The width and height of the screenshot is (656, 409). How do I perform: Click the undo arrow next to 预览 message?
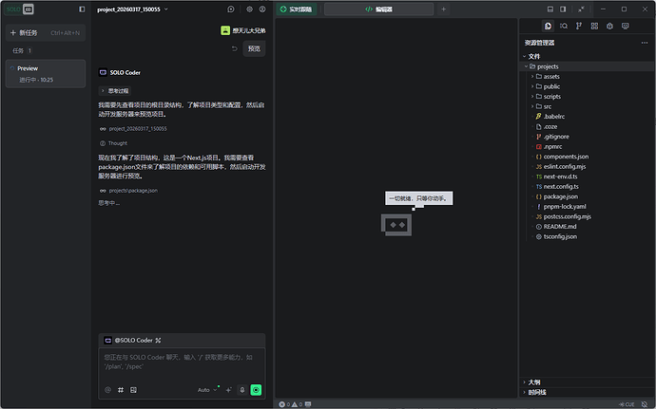tap(234, 48)
